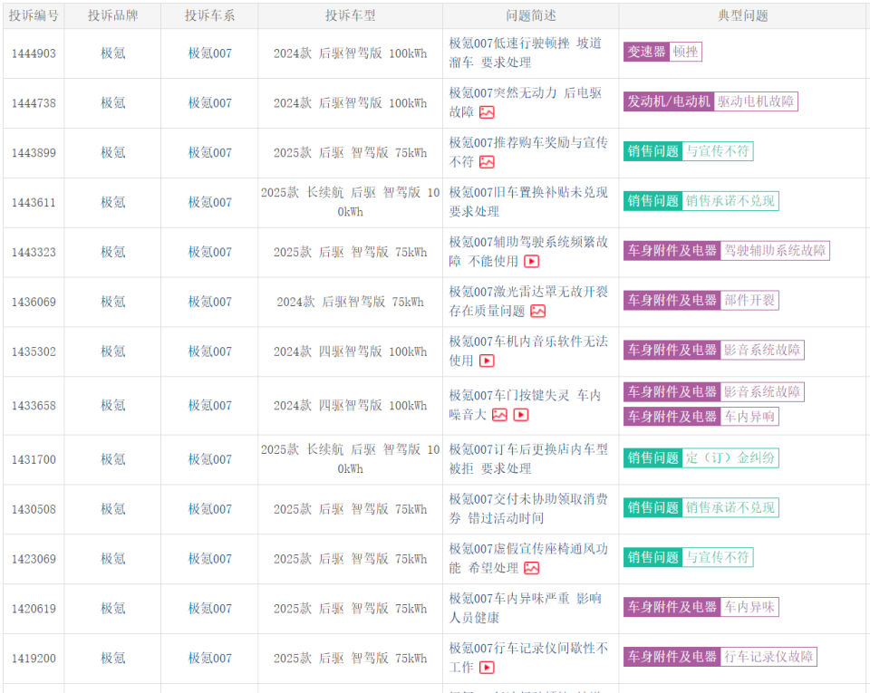Click complaint number 1431700

click(x=34, y=459)
